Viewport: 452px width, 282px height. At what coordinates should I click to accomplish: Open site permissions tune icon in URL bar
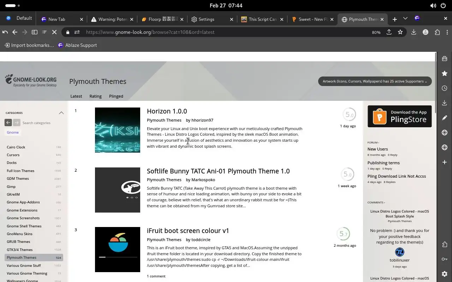point(77,32)
